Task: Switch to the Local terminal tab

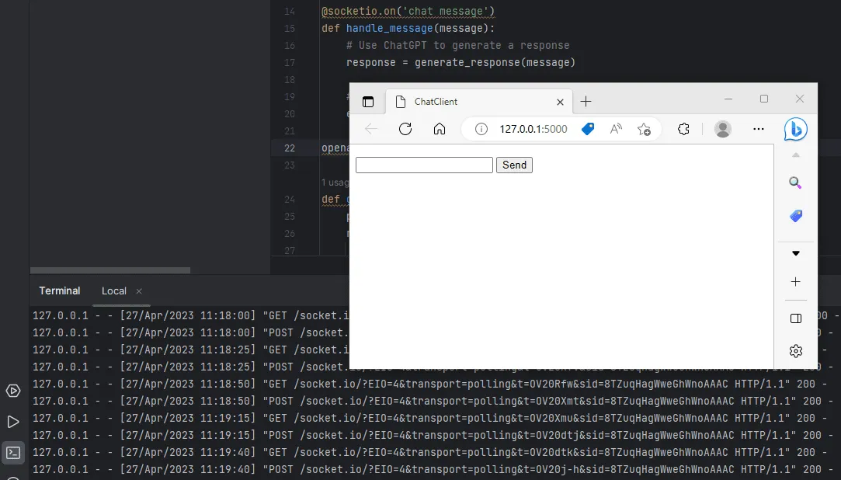Action: coord(114,290)
